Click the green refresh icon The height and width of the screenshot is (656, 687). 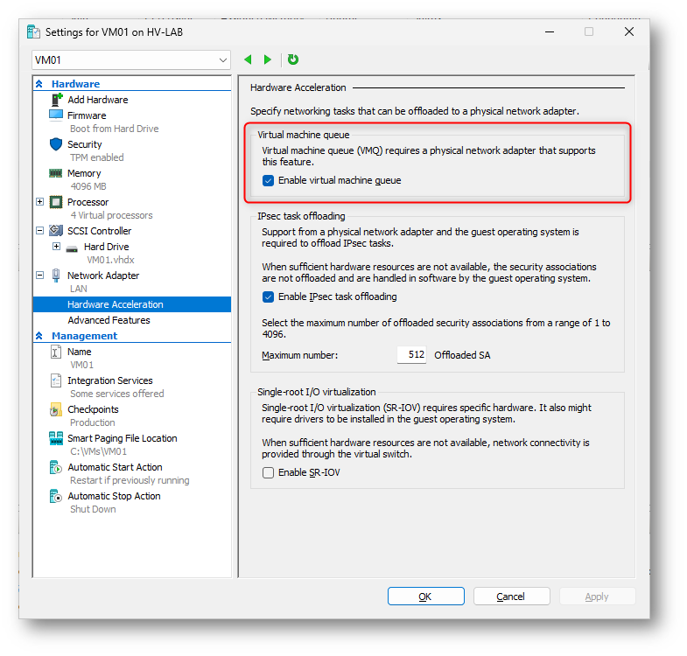click(x=292, y=59)
